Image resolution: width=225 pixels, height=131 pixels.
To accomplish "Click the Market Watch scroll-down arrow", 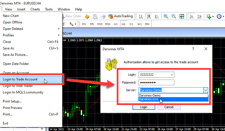I will [x=42, y=128].
